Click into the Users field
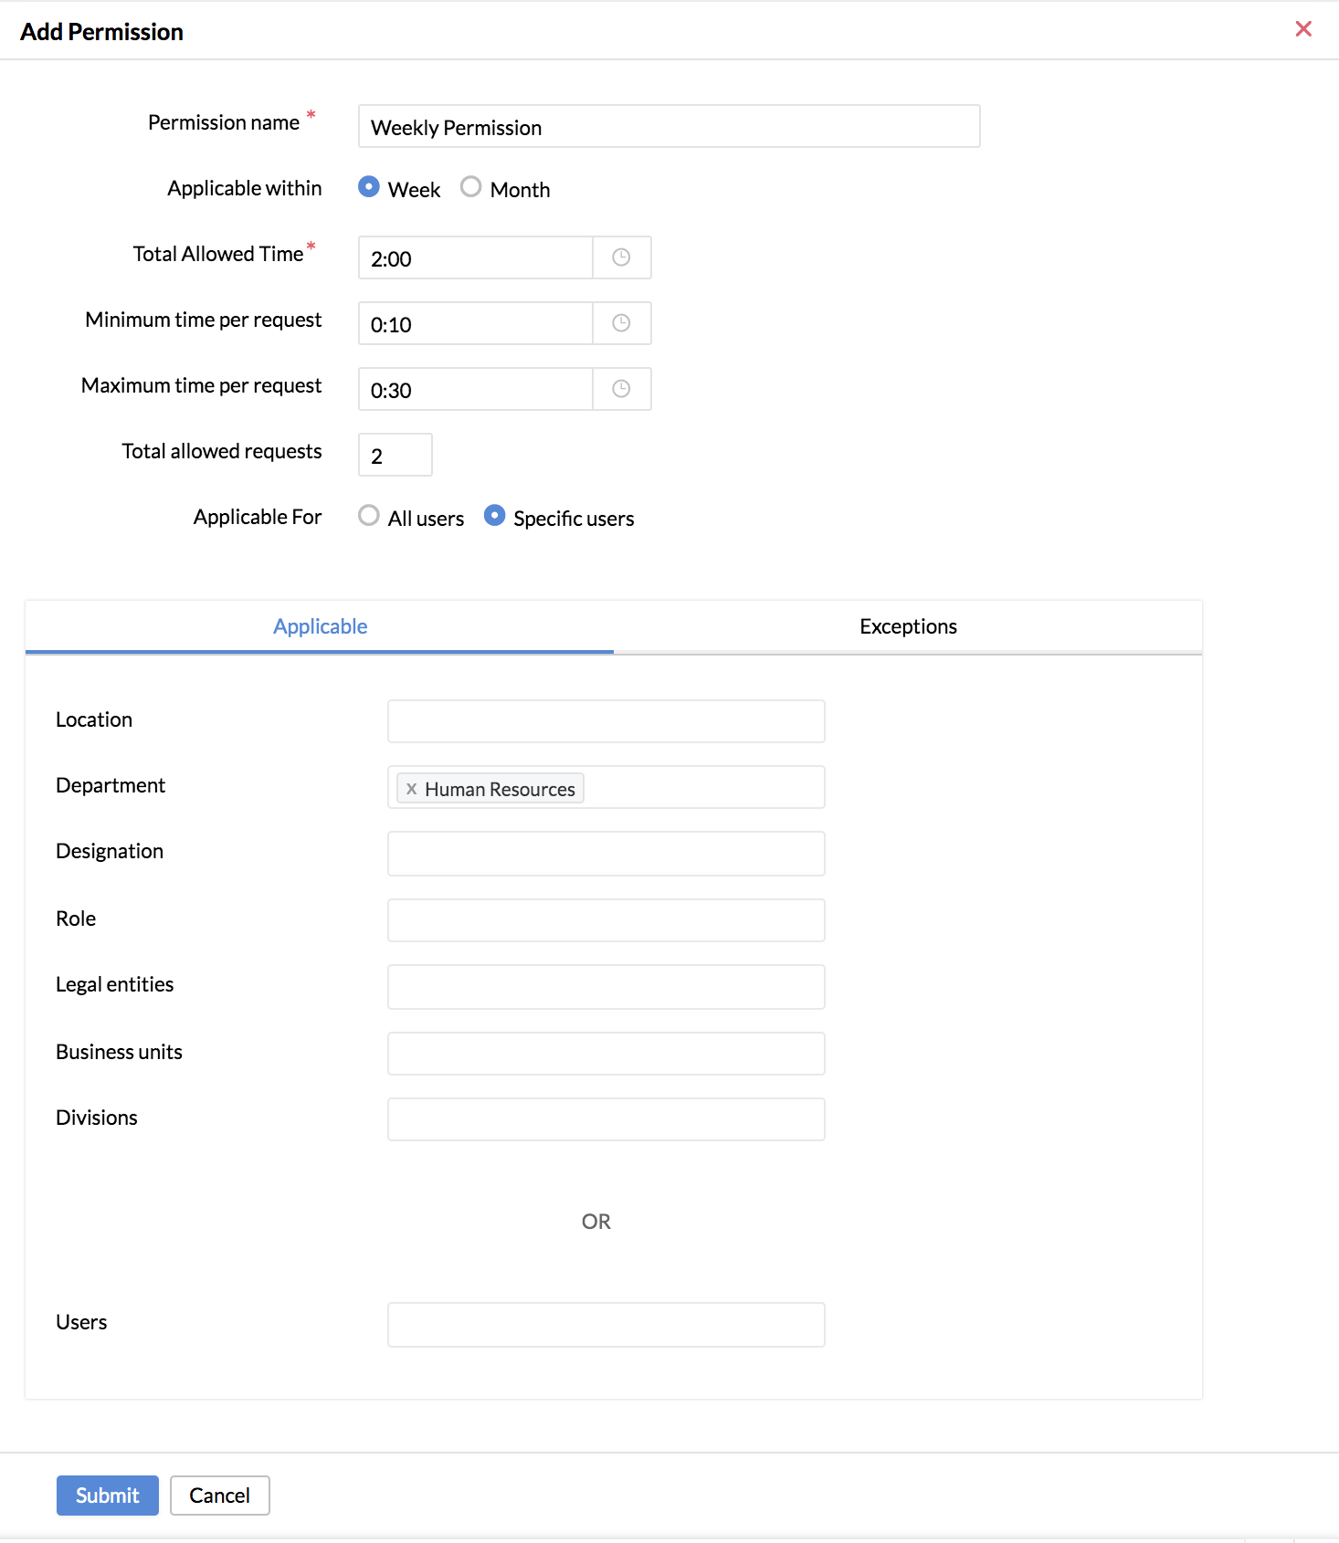Viewport: 1339px width, 1543px height. 606,1325
